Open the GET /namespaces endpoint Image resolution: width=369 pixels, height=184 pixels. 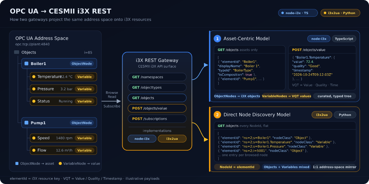click(x=157, y=77)
